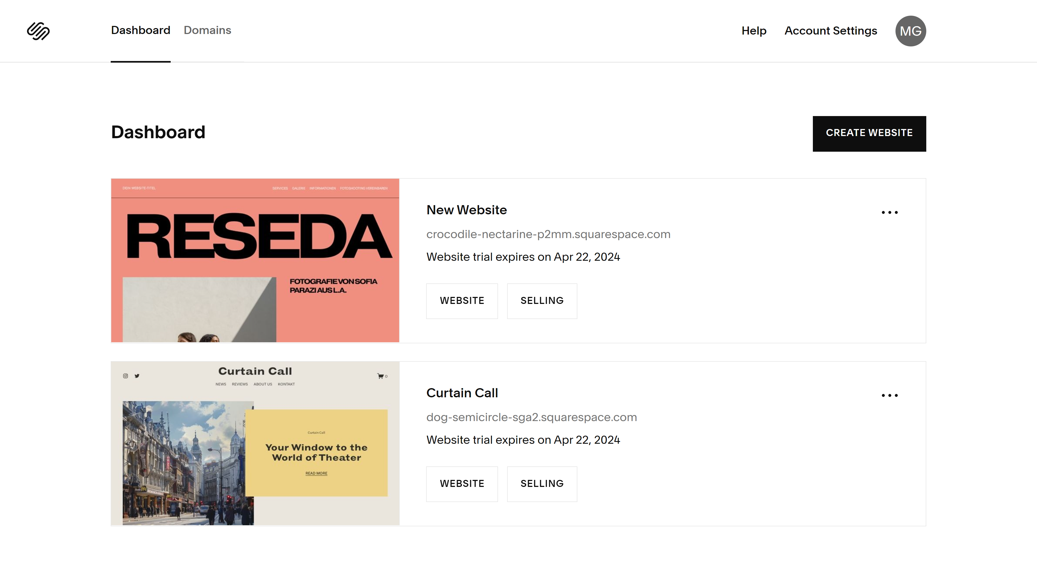This screenshot has width=1037, height=583.
Task: Select Dashboard tab in navigation
Action: [140, 30]
